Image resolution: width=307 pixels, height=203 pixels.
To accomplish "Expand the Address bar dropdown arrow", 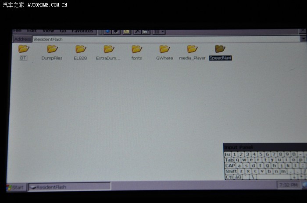I will [x=303, y=39].
